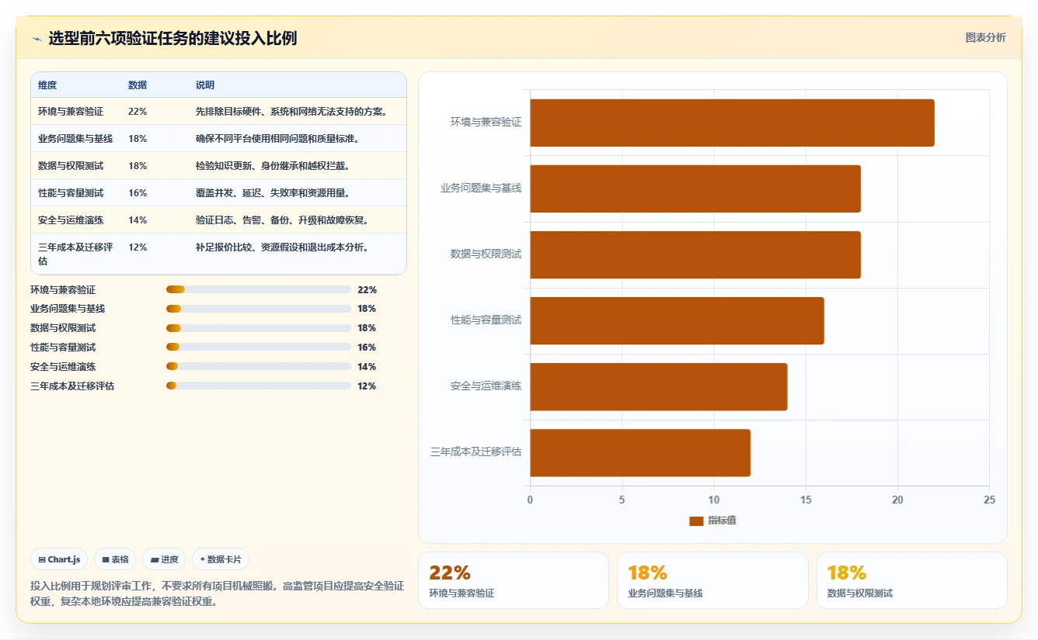
Task: Click the 业务问题集与基线 cell in the table
Action: [x=75, y=139]
